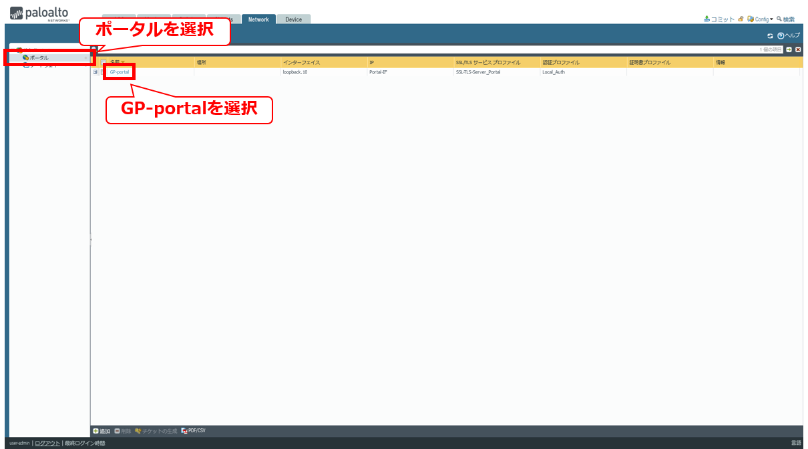
Task: Click the 場所 column header
Action: (x=237, y=62)
